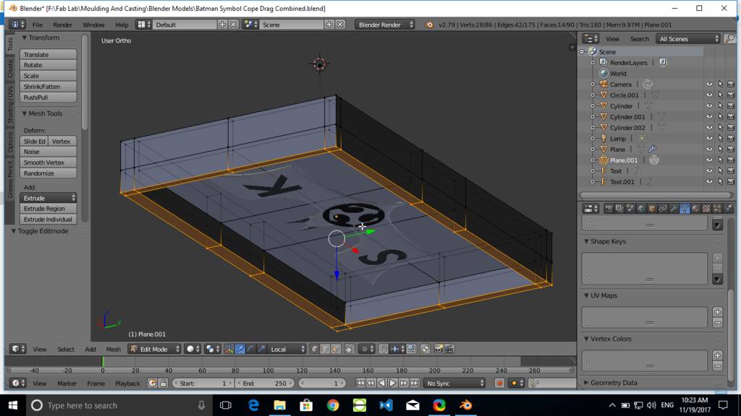Screen dimensions: 741x416
Task: Open the File menu
Action: coord(38,25)
